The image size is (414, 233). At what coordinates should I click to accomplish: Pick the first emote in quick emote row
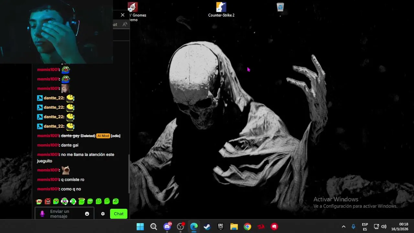coord(39,201)
